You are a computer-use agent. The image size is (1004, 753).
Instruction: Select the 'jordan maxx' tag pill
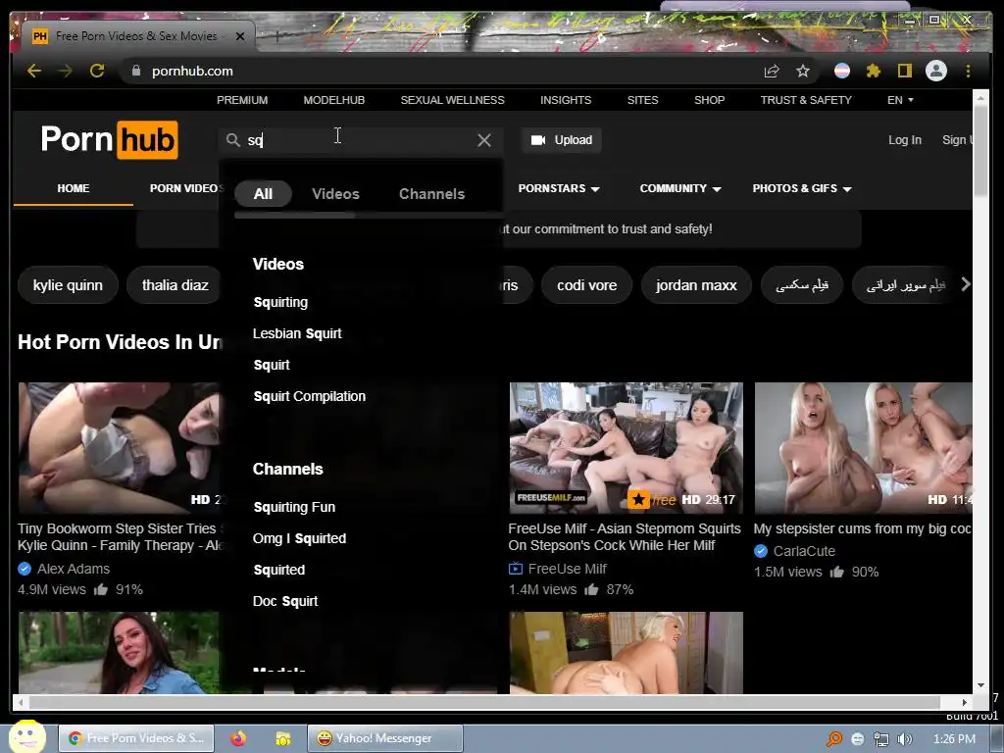(696, 285)
